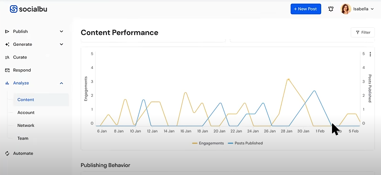Open the Account analytics page

[26, 112]
